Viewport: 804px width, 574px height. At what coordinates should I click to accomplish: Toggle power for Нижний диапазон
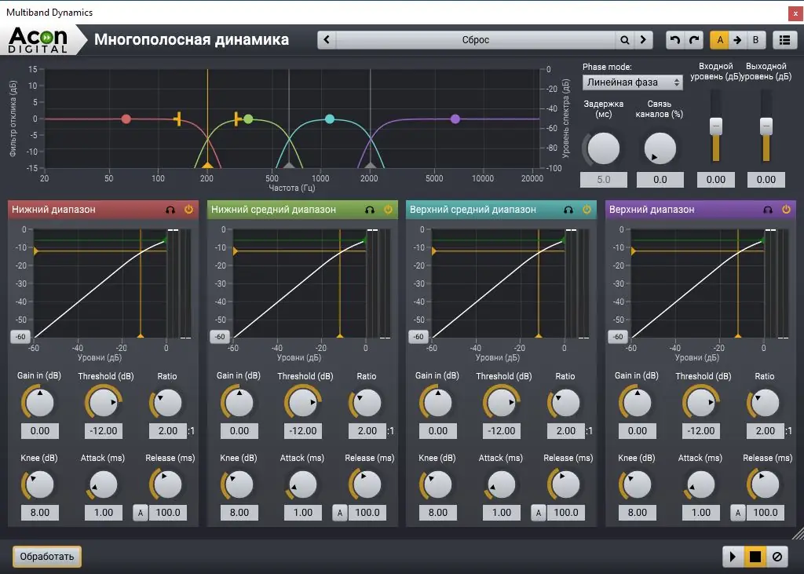pyautogui.click(x=188, y=210)
